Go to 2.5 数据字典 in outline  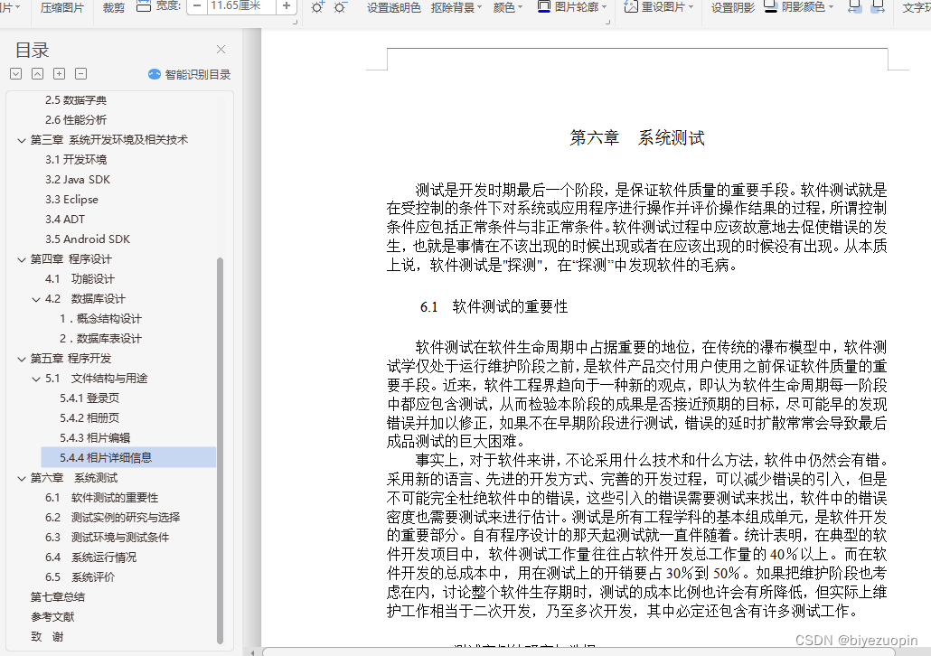pos(76,100)
